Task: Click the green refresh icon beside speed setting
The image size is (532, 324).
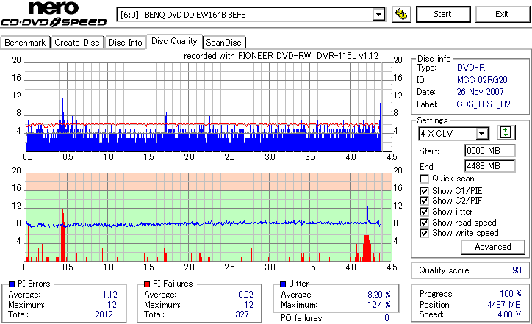Action: click(506, 133)
